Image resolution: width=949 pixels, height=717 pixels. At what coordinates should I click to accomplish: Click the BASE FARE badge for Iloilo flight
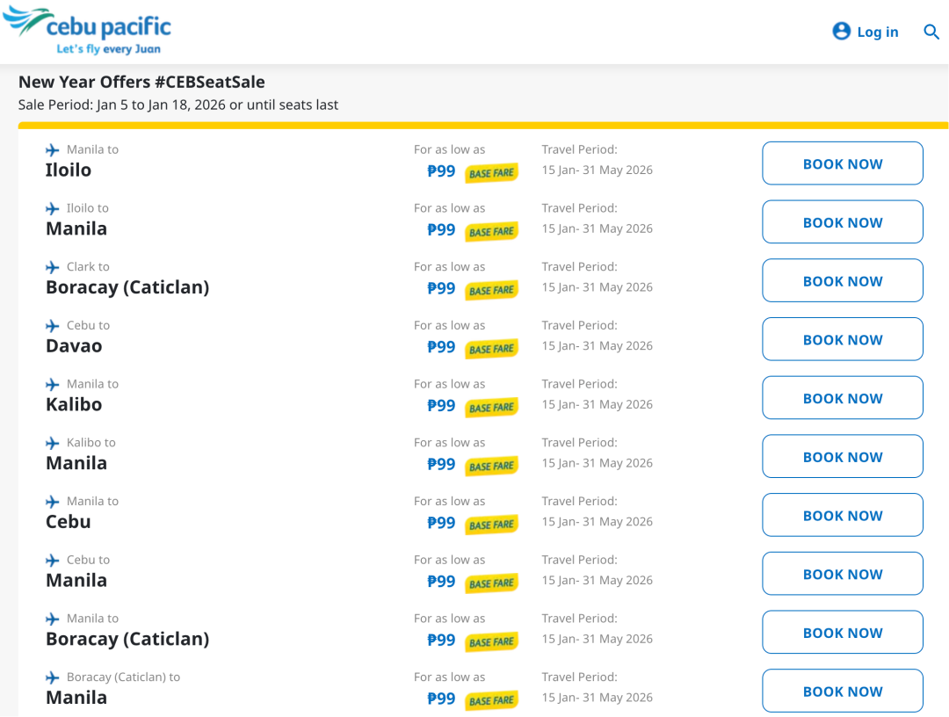(x=491, y=173)
